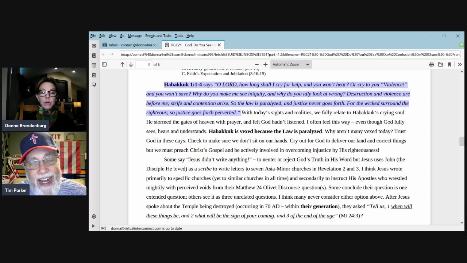
Task: Open the PDF tools chevron menu
Action: pos(460,64)
